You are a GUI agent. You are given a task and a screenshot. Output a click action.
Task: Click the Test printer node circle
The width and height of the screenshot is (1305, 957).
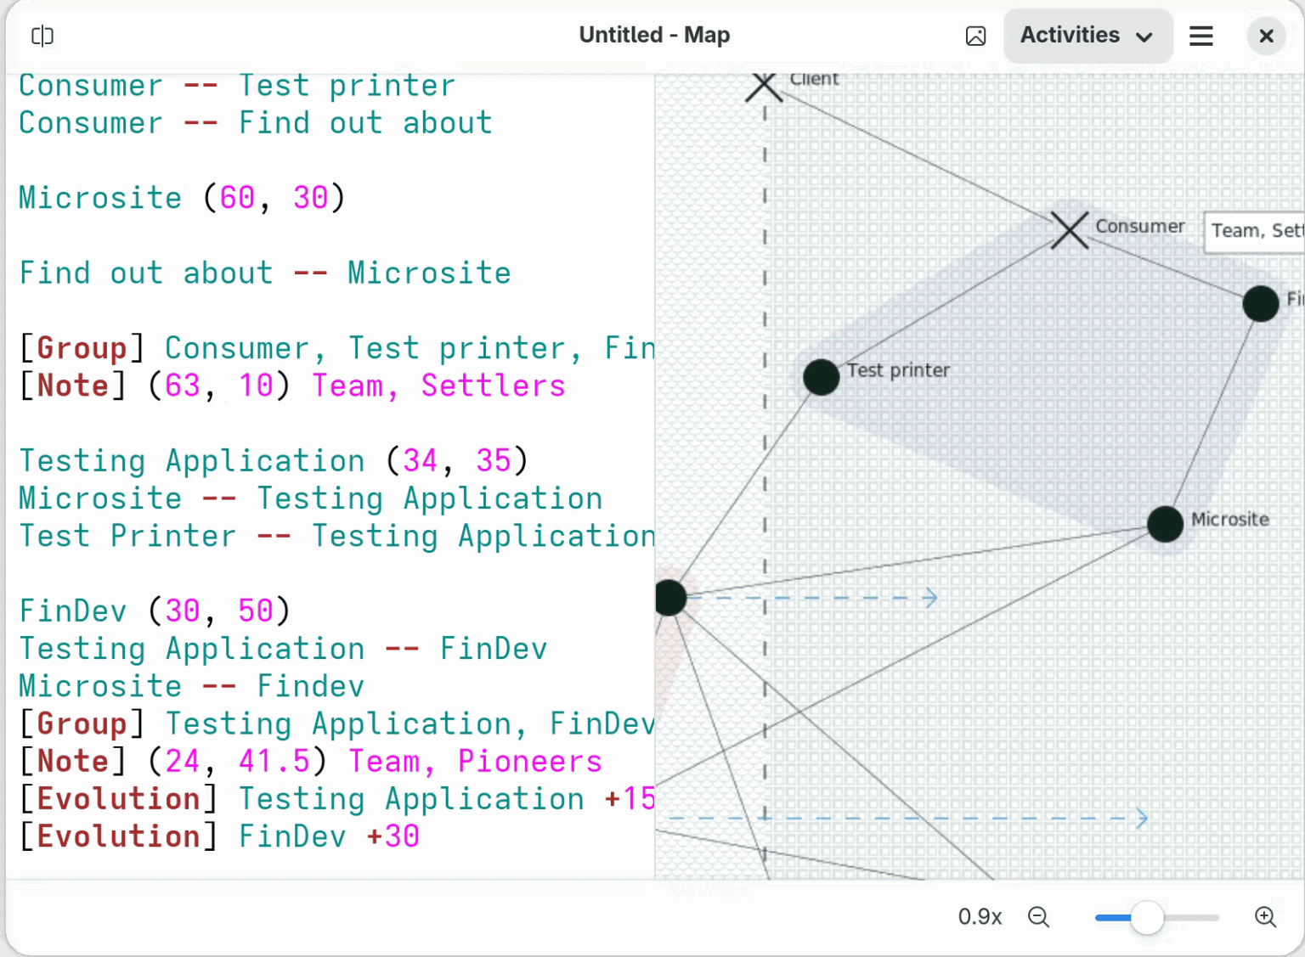pos(821,377)
